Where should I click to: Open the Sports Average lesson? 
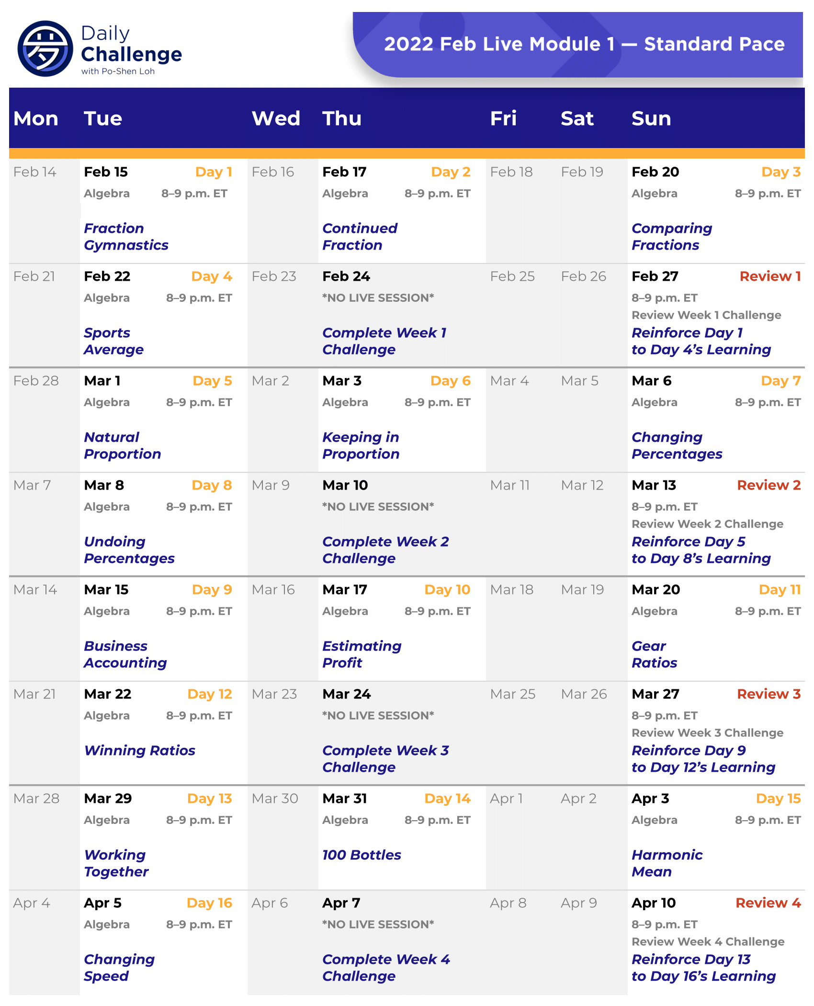pos(113,341)
